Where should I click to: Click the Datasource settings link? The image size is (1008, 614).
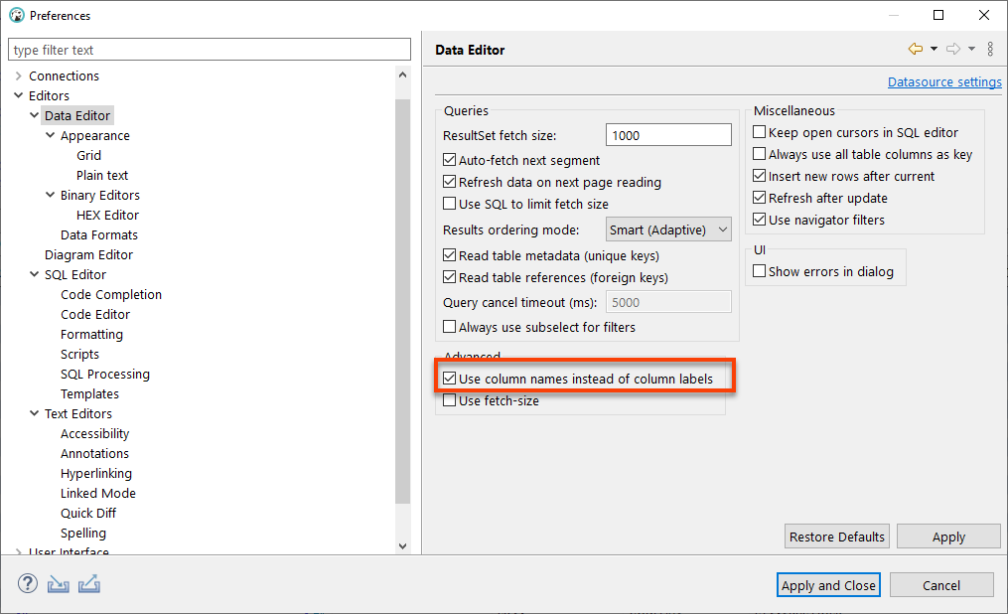pyautogui.click(x=944, y=81)
